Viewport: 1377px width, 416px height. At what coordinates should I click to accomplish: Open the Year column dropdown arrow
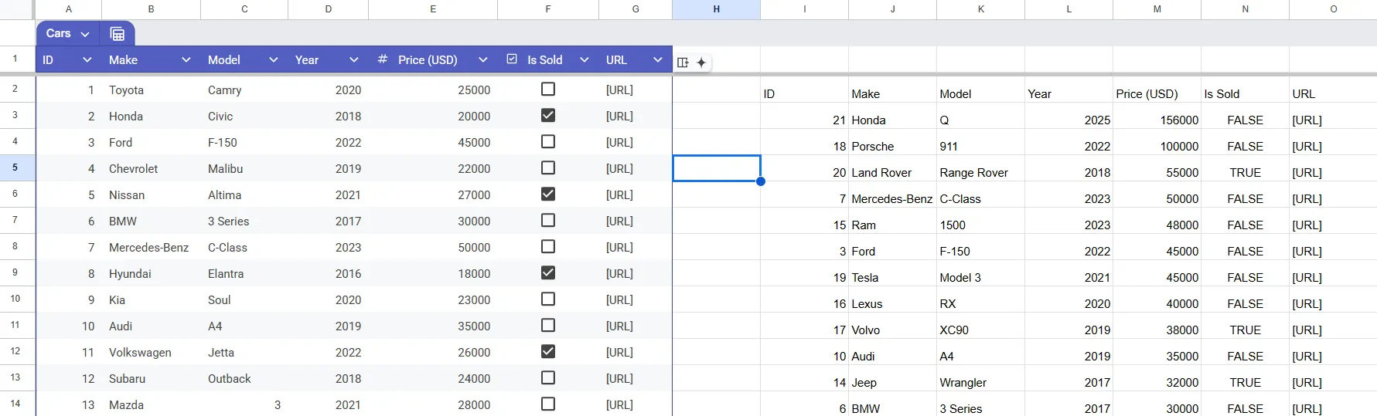tap(353, 60)
